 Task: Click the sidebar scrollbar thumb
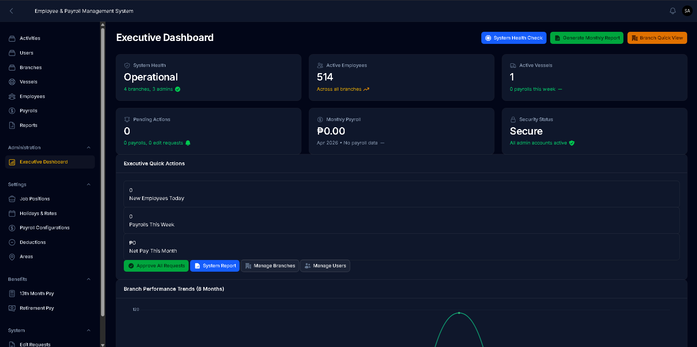pos(103,172)
